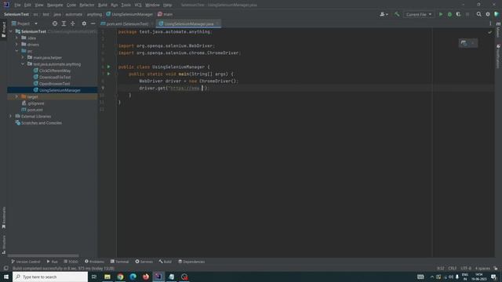Open the Notifications tool window stripe
The height and width of the screenshot is (282, 502).
pyautogui.click(x=498, y=56)
